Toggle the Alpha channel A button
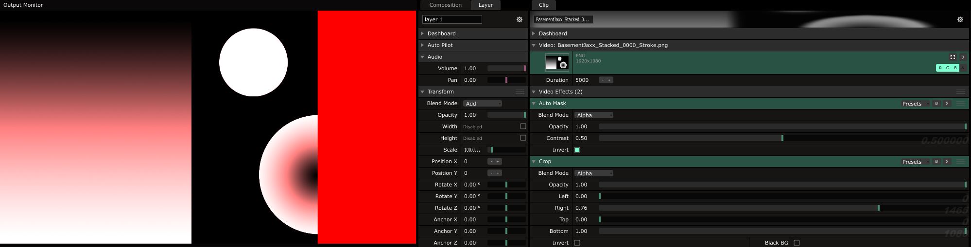The width and height of the screenshot is (971, 247). tap(963, 68)
